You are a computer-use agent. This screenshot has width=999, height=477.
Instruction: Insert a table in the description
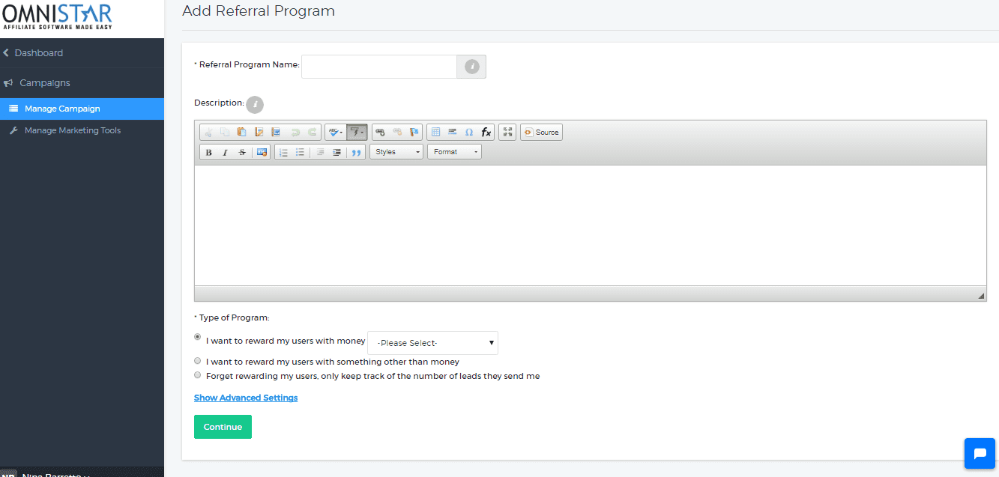pos(435,133)
